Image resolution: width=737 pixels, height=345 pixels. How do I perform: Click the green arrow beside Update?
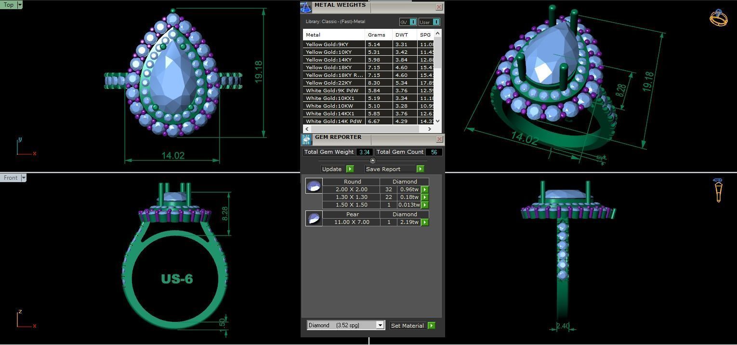(350, 169)
